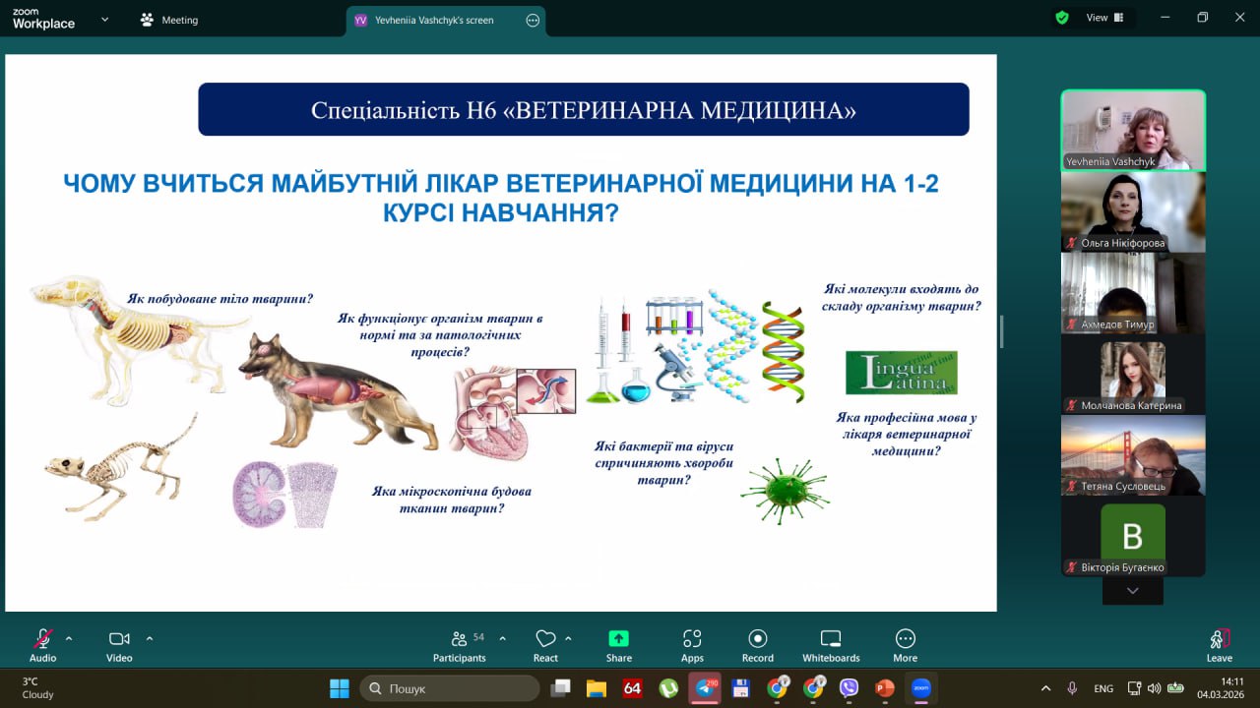Screen dimensions: 1260x708
Task: Open the Apps menu
Action: pyautogui.click(x=692, y=644)
